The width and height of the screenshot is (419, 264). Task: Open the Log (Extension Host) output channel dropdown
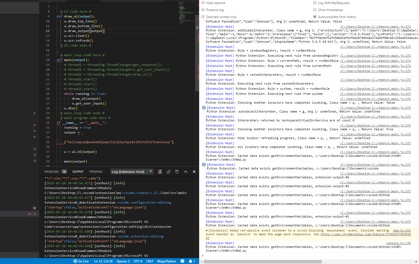click(x=132, y=172)
